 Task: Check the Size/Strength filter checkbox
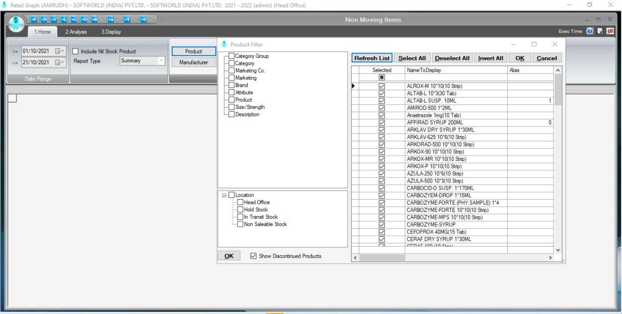pos(233,107)
